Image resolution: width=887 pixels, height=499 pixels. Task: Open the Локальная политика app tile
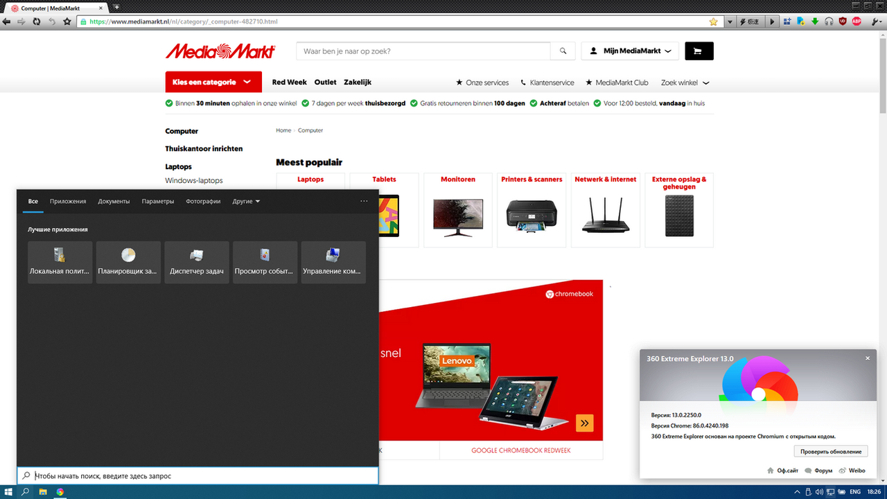[x=60, y=262]
